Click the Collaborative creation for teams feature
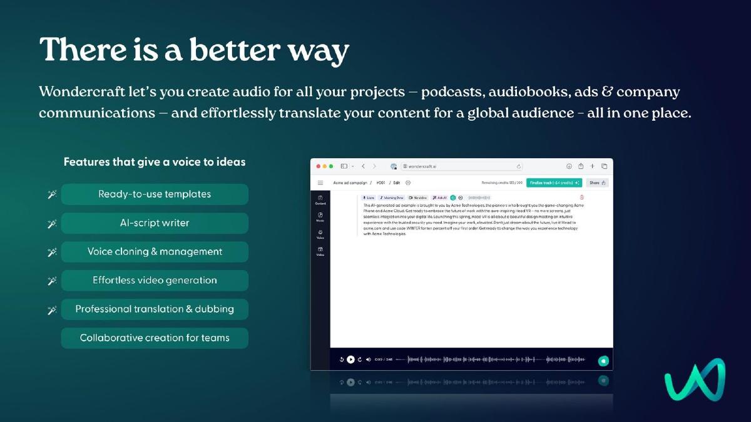The image size is (751, 422). pyautogui.click(x=155, y=338)
